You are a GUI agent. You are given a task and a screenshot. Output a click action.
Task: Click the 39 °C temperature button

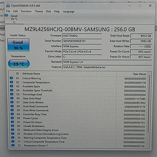pos(19,64)
